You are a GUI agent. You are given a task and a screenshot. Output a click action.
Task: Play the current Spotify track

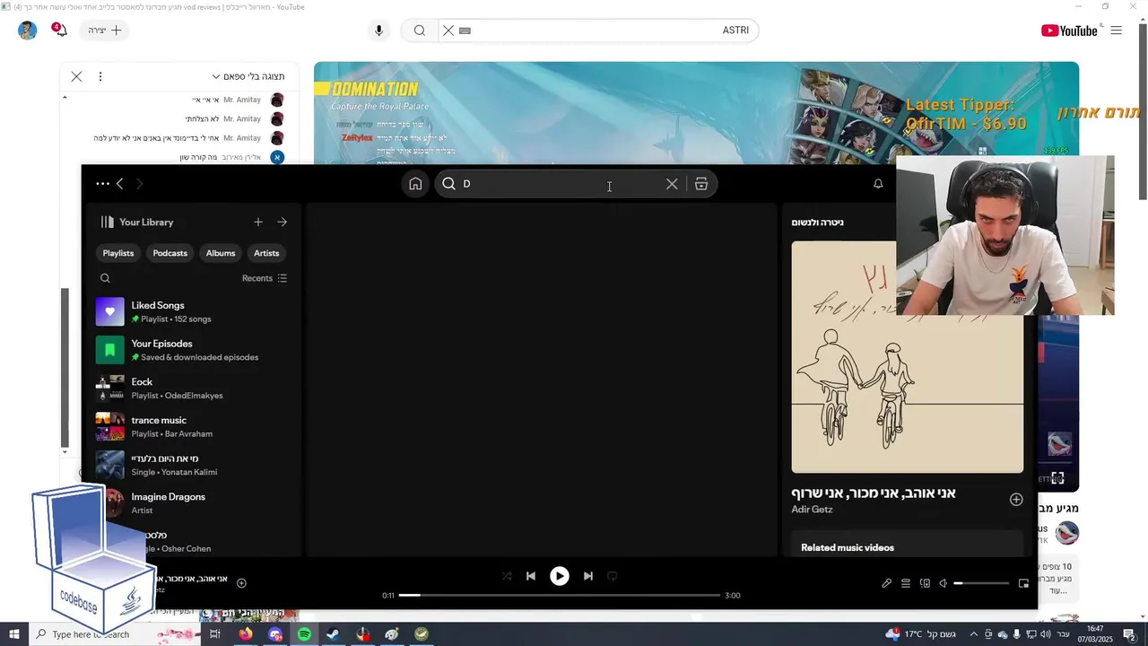(559, 576)
